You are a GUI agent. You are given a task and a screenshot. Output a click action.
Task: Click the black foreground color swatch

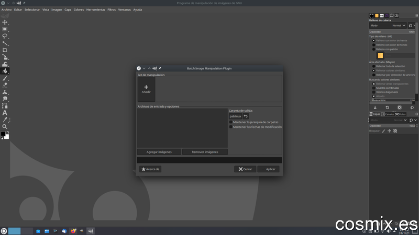3,134
